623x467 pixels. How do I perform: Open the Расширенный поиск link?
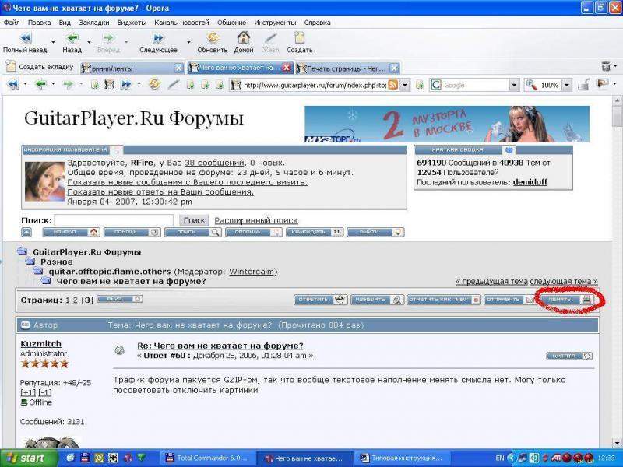pyautogui.click(x=256, y=220)
